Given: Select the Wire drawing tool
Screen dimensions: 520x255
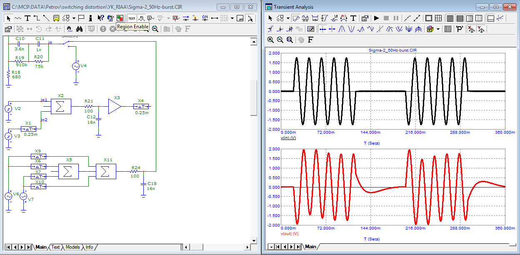Looking at the screenshot, I should (x=37, y=18).
